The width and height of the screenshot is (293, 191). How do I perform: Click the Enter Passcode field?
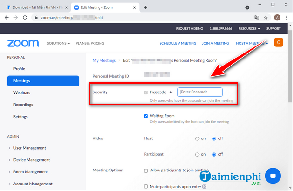point(200,92)
